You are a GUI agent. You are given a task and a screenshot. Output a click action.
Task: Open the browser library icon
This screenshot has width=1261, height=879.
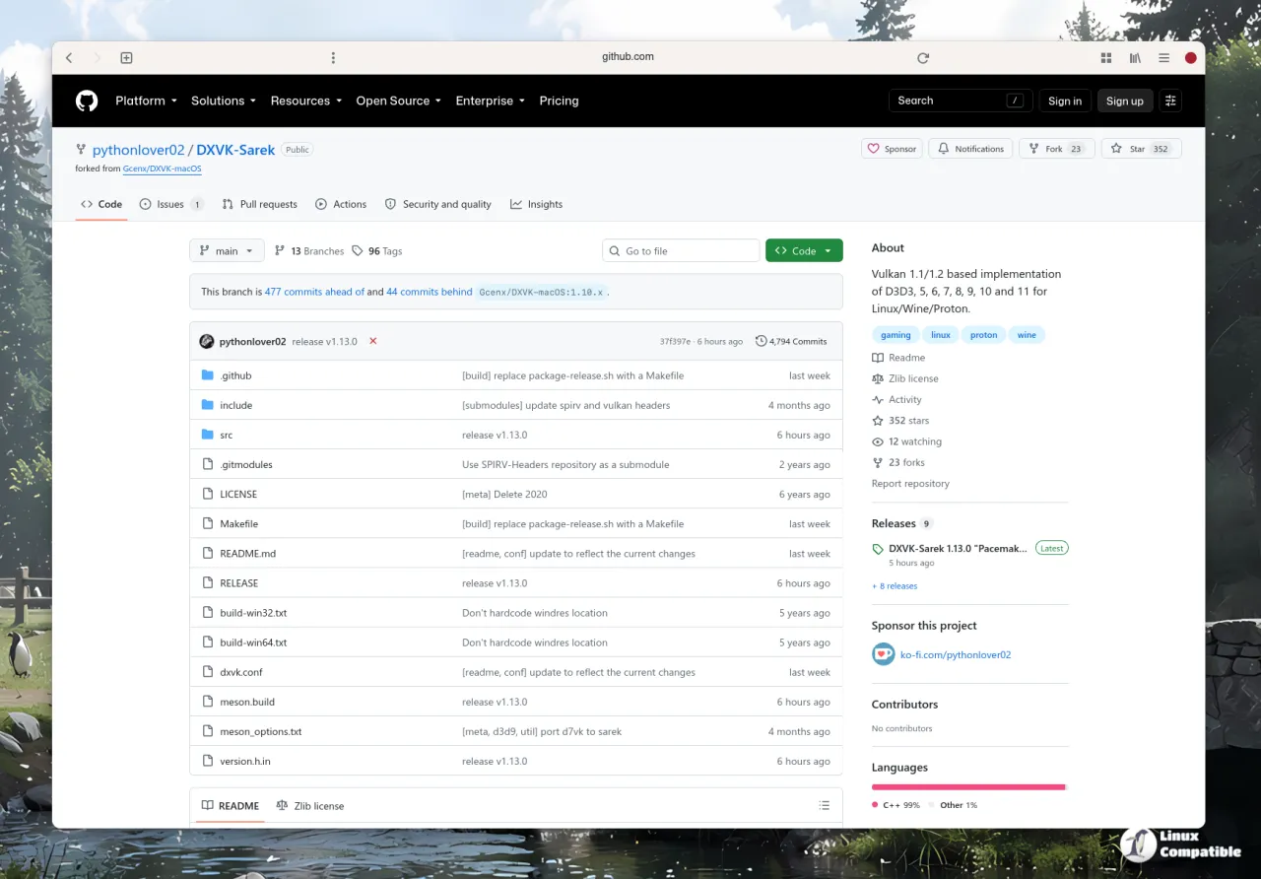(x=1135, y=58)
